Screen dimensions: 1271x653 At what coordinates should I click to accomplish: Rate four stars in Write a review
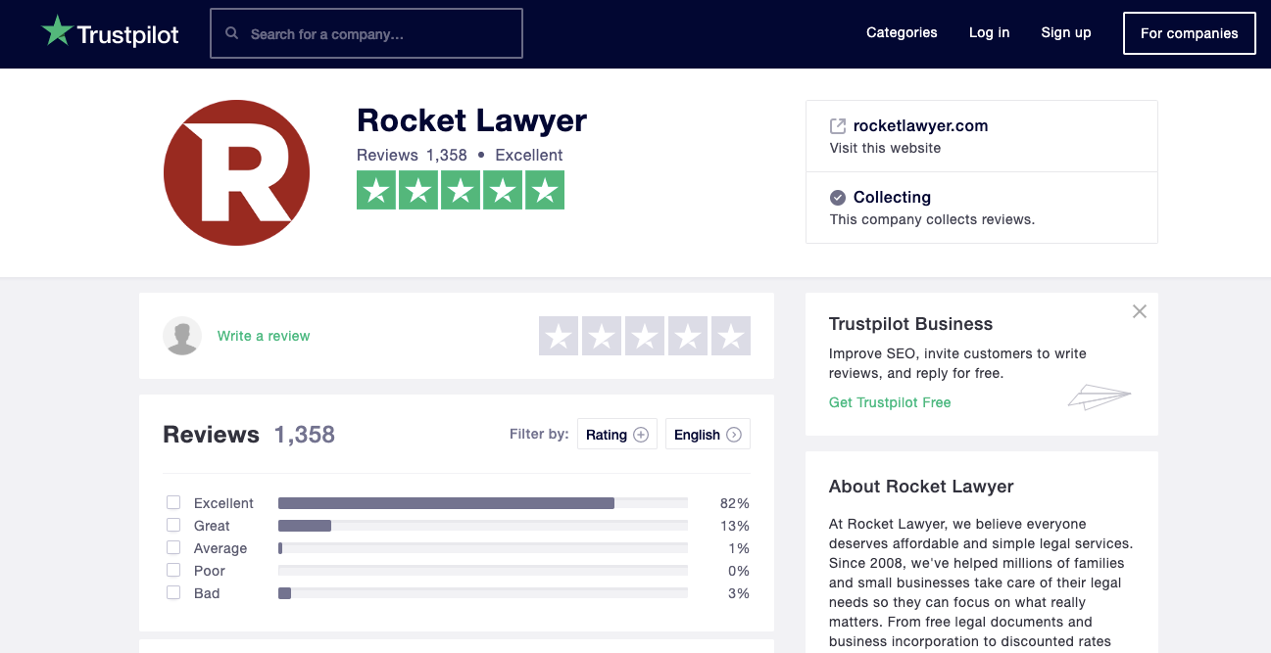click(688, 336)
